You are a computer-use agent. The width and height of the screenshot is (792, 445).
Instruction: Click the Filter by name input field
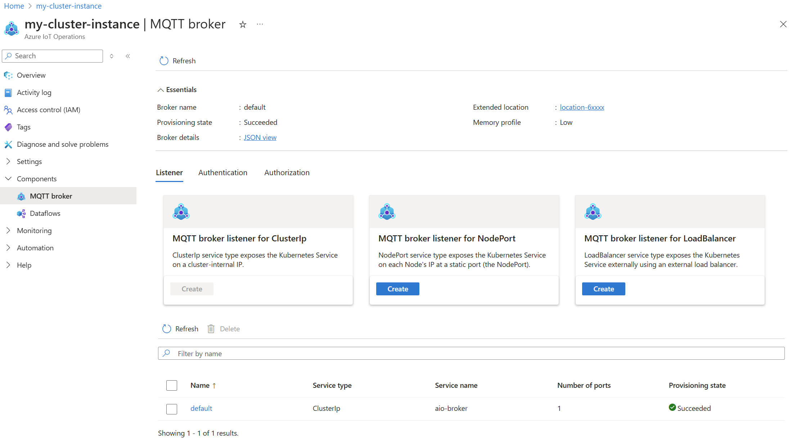pos(472,353)
